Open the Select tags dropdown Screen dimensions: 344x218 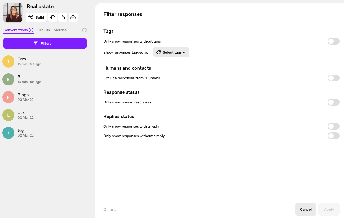(x=171, y=52)
